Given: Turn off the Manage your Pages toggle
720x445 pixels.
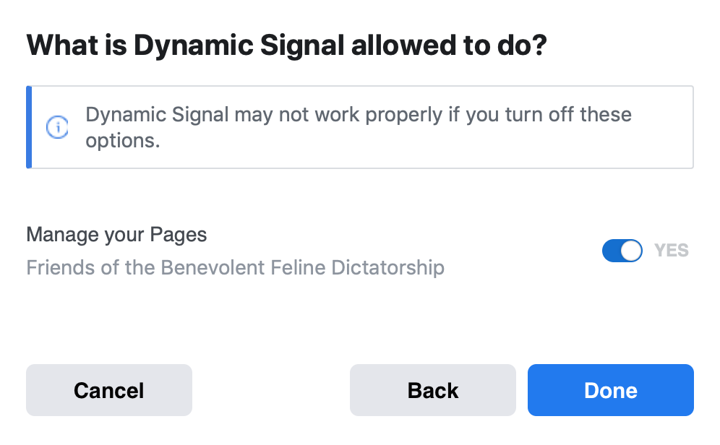Looking at the screenshot, I should tap(622, 251).
